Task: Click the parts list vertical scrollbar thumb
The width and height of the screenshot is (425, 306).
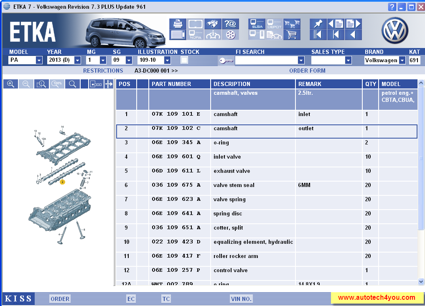Action: (x=421, y=158)
